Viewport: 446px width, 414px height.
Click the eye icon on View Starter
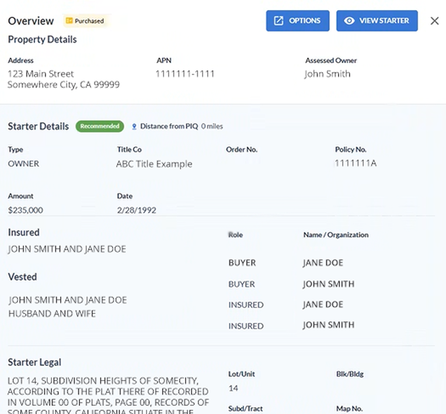pos(349,20)
